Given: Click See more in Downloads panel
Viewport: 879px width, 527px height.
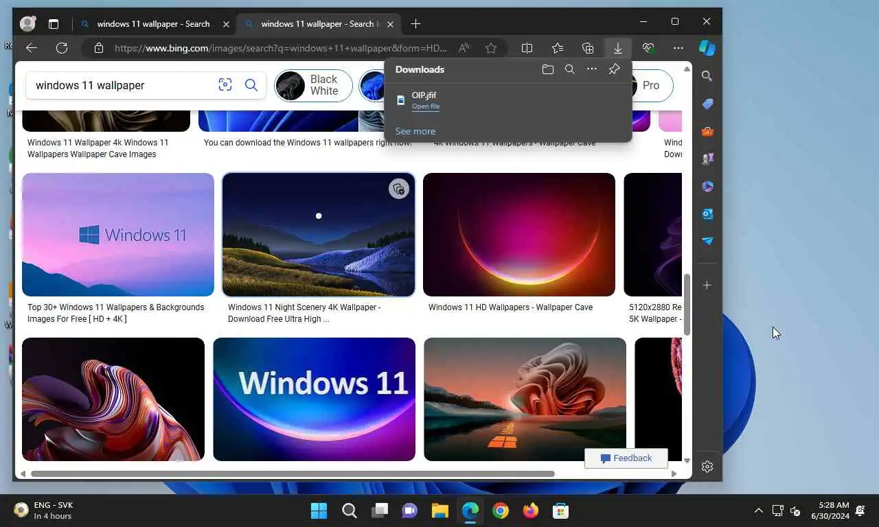Looking at the screenshot, I should point(415,131).
